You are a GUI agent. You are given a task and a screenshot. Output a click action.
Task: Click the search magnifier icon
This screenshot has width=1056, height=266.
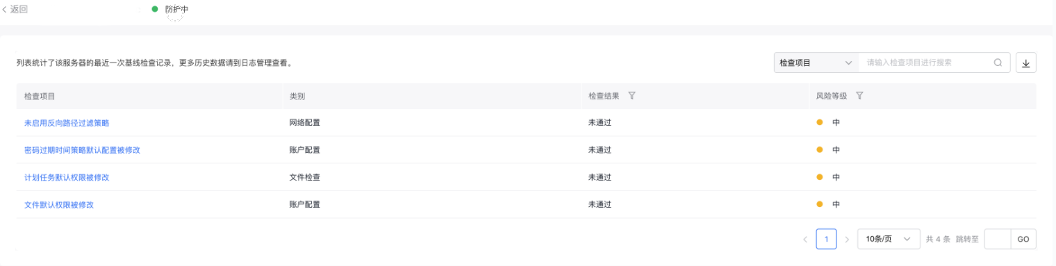(x=998, y=63)
